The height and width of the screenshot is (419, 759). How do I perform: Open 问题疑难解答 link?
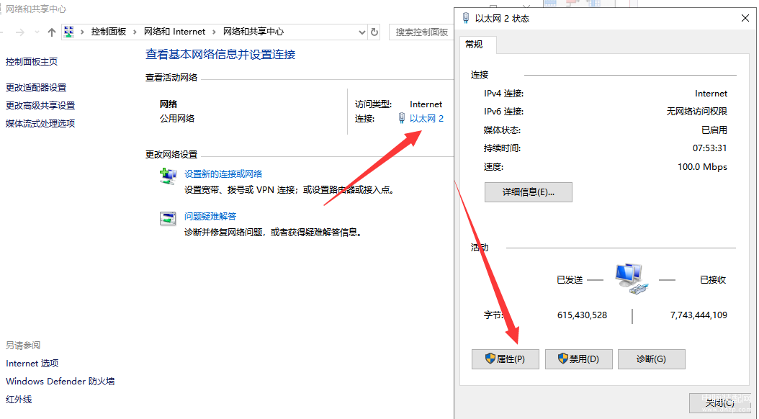[x=210, y=216]
